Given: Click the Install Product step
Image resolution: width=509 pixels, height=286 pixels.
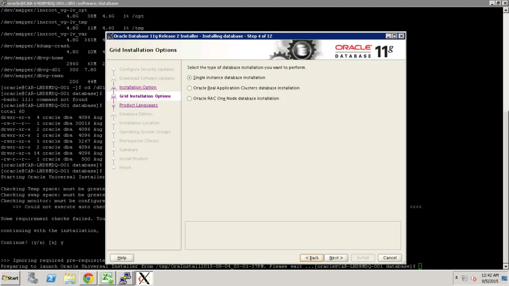Looking at the screenshot, I should tap(133, 159).
